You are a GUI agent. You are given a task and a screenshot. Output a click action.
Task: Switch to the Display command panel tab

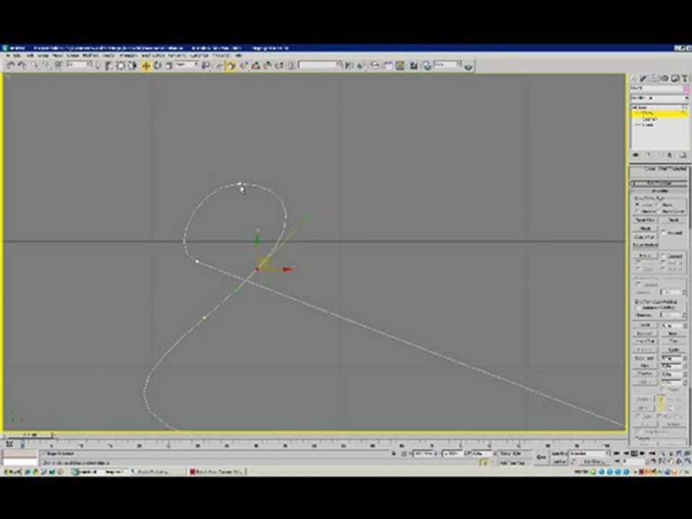pyautogui.click(x=675, y=78)
